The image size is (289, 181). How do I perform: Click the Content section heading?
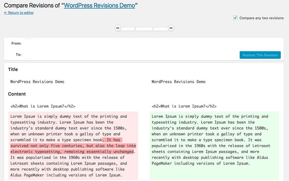[17, 94]
